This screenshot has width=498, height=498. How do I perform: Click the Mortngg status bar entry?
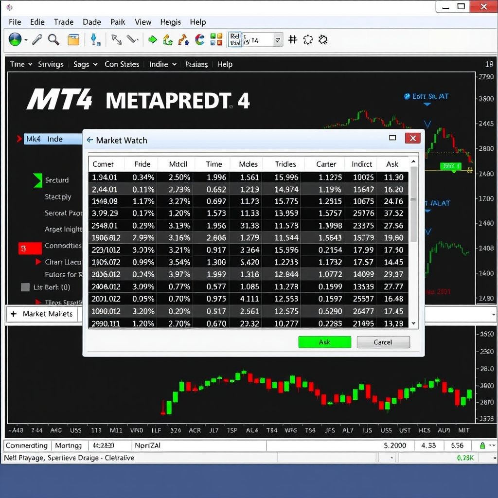tap(68, 445)
